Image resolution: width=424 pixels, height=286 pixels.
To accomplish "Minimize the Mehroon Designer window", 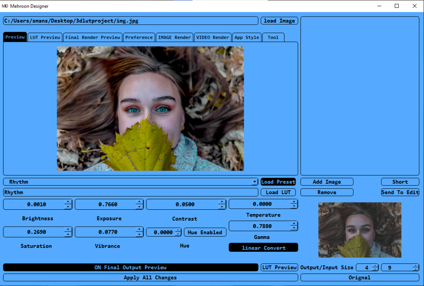I will [379, 6].
